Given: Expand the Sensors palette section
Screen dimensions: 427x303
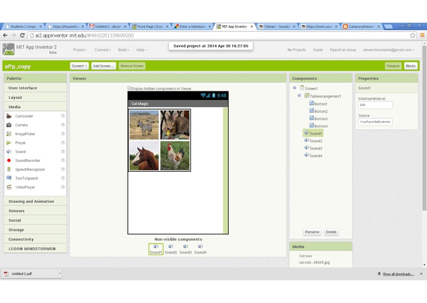Looking at the screenshot, I should [x=35, y=211].
